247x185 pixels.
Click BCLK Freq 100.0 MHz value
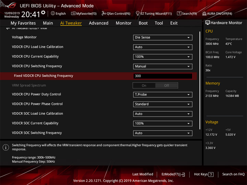pyautogui.click(x=212, y=57)
